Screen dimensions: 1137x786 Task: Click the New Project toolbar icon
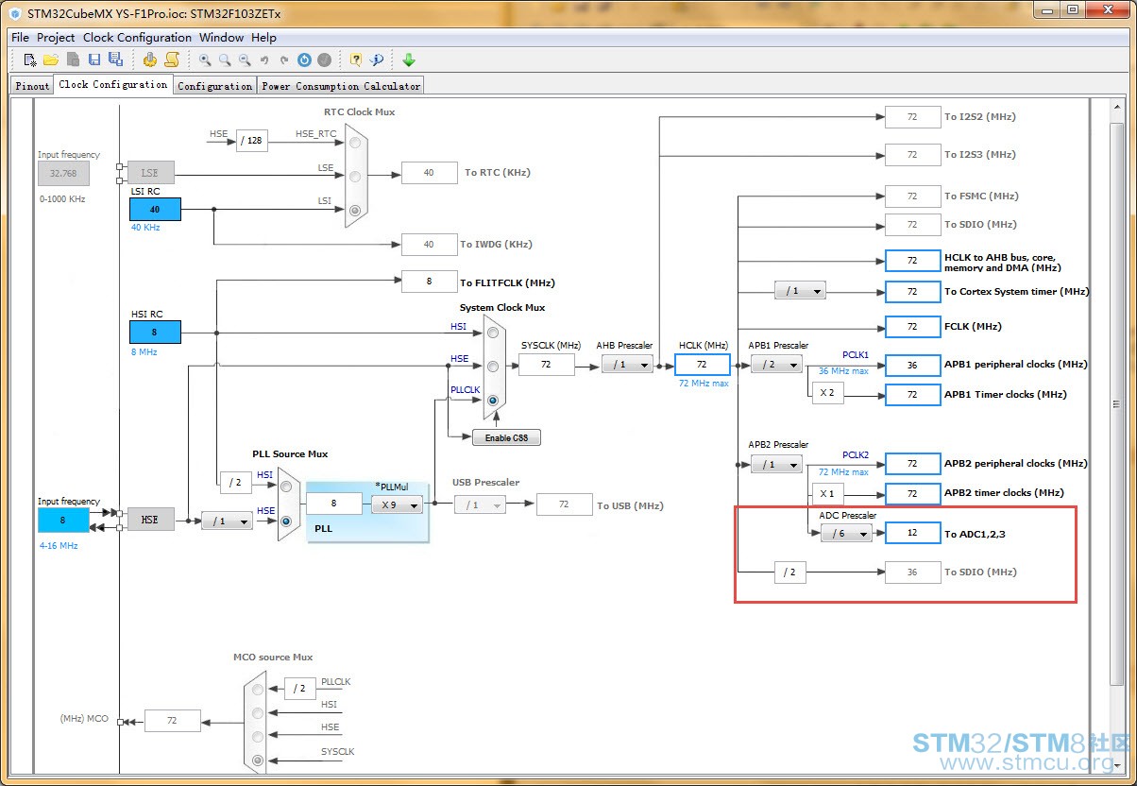[31, 60]
